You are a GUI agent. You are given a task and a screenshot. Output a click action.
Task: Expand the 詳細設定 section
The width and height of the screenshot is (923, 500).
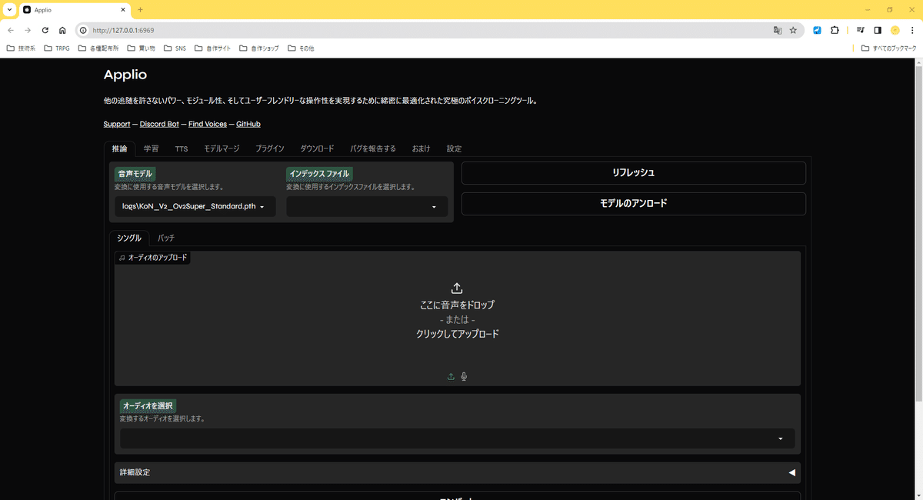[457, 472]
